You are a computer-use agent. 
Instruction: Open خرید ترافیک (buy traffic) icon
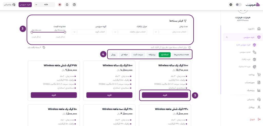[255, 59]
